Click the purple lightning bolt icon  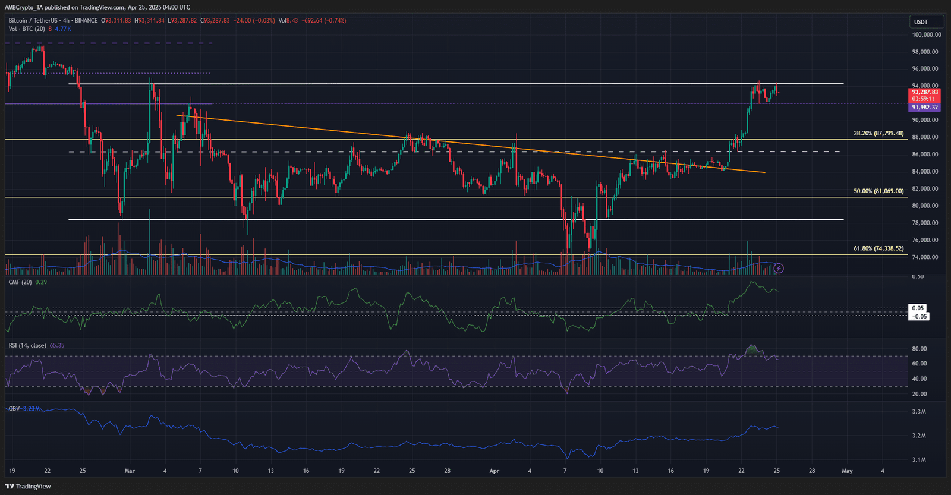(779, 269)
